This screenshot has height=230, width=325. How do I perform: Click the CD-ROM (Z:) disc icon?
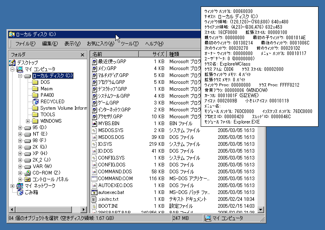coord(28,173)
